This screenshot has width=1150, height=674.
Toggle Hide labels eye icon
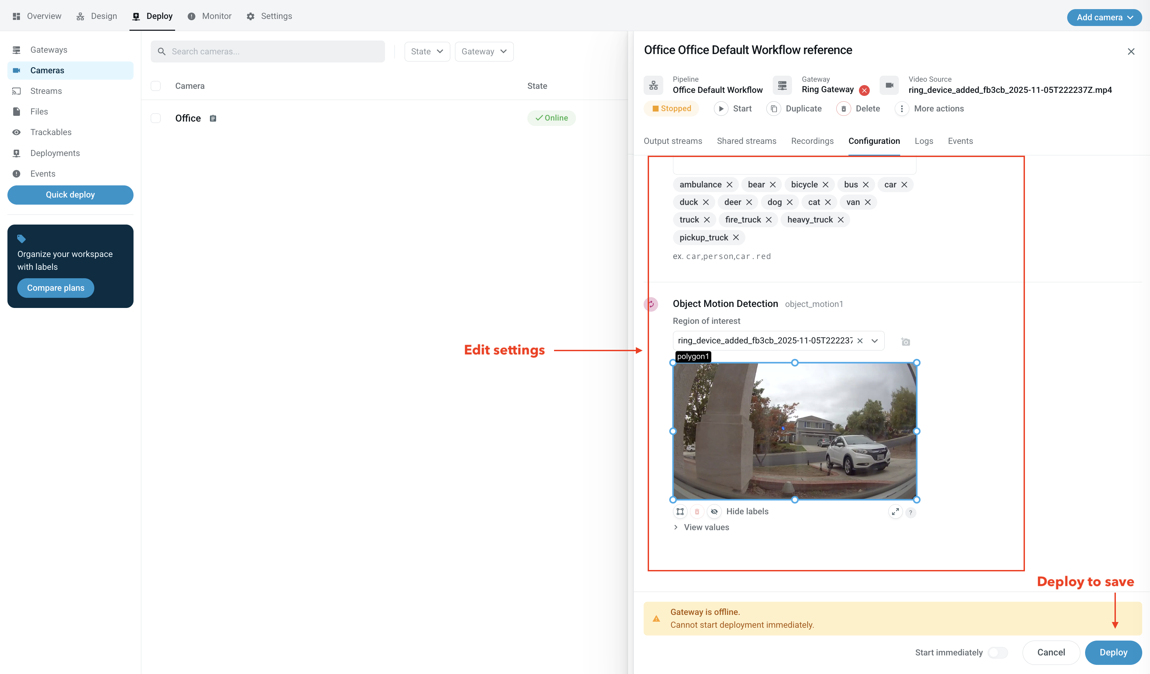coord(714,511)
